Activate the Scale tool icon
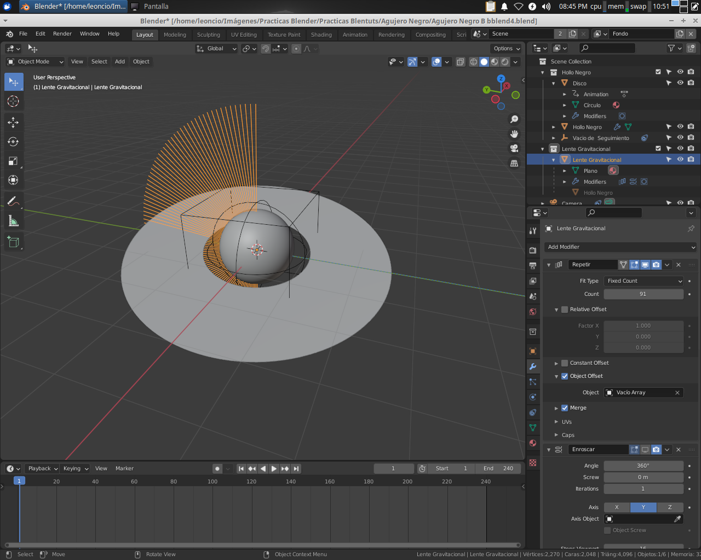Screen dimensions: 701x560 point(14,161)
